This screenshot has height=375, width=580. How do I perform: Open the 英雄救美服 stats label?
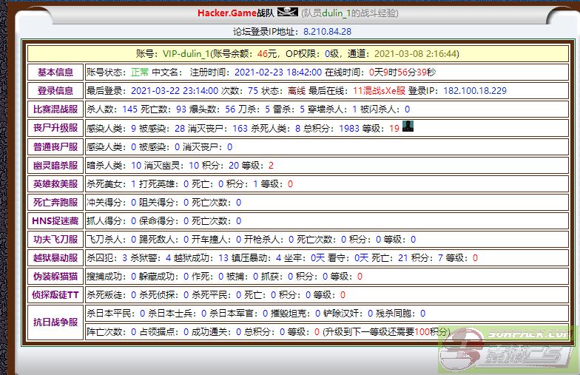tap(55, 183)
